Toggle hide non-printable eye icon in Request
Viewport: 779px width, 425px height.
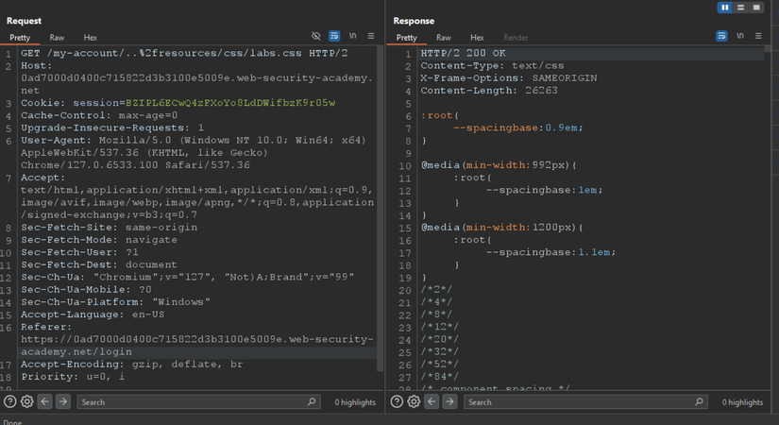pos(316,36)
